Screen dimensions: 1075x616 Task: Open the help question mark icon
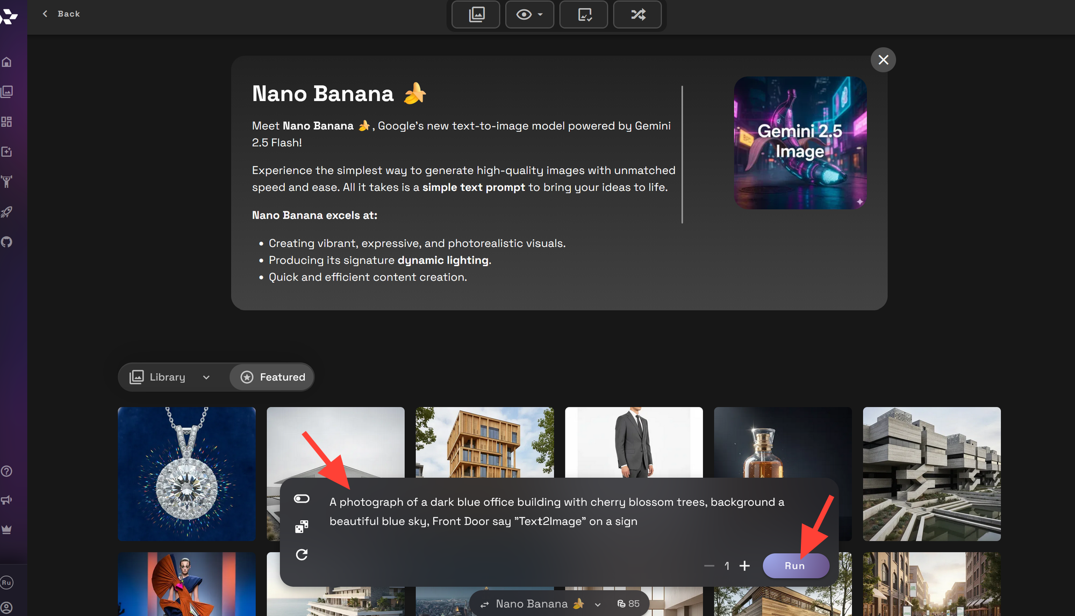coord(7,471)
